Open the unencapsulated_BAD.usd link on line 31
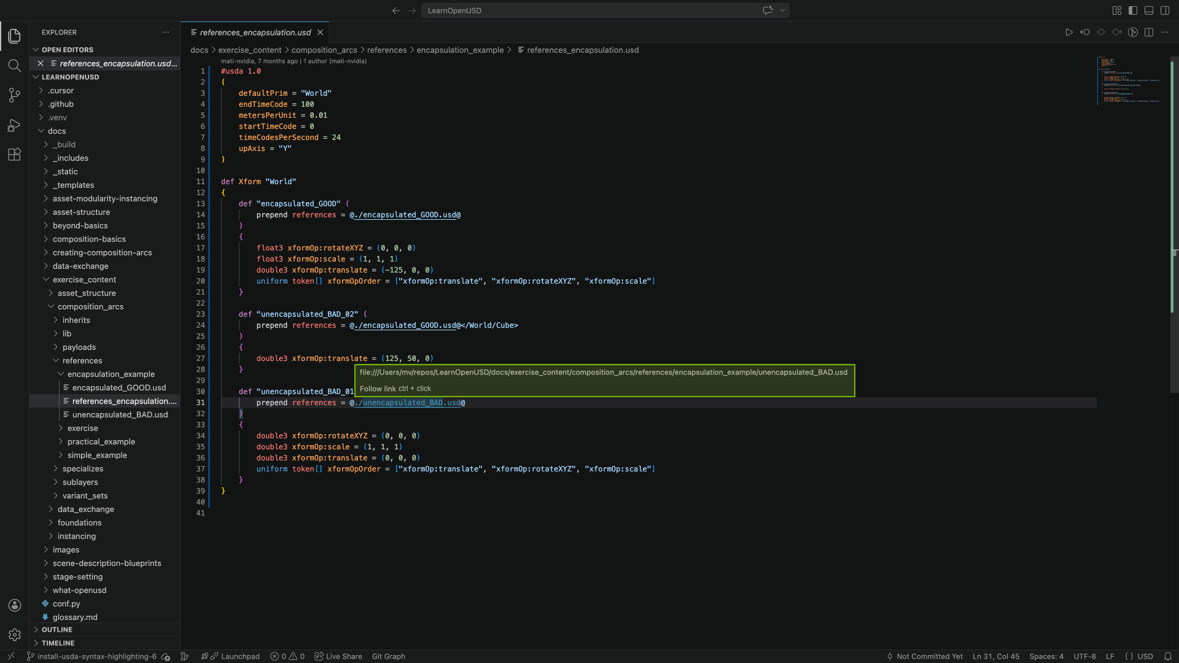 click(407, 403)
